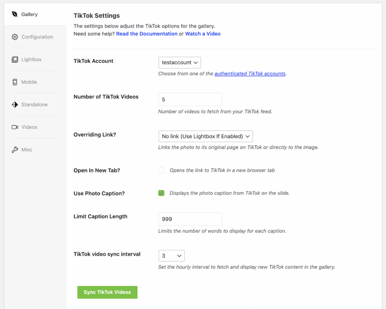
Task: Open the TikTok video sync interval dropdown
Action: [172, 256]
